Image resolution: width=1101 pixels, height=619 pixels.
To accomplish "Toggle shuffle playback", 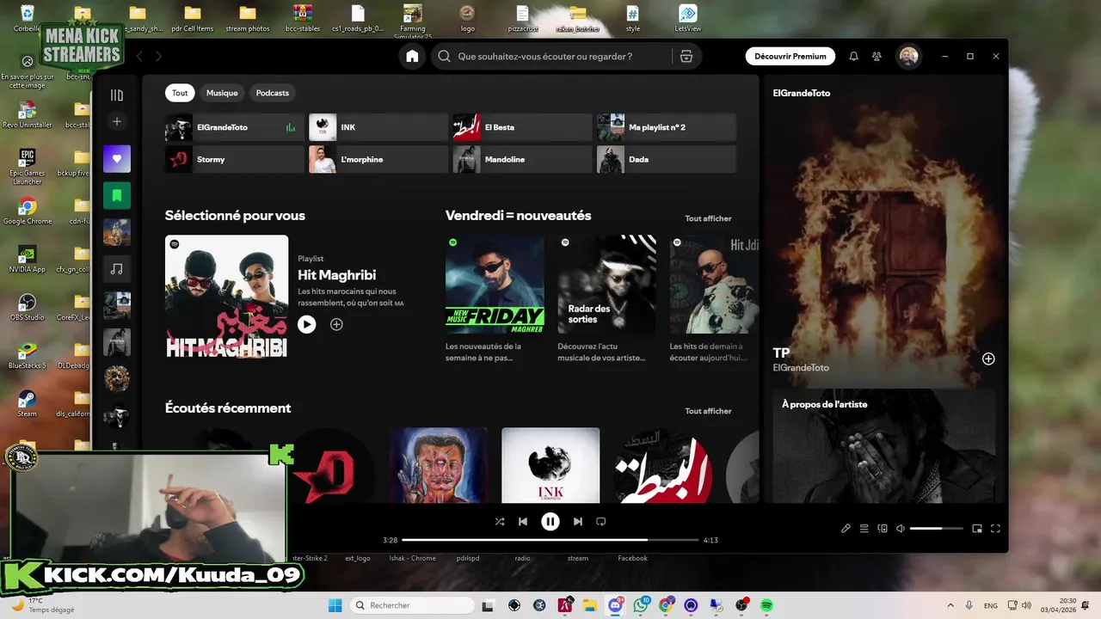I will (500, 521).
